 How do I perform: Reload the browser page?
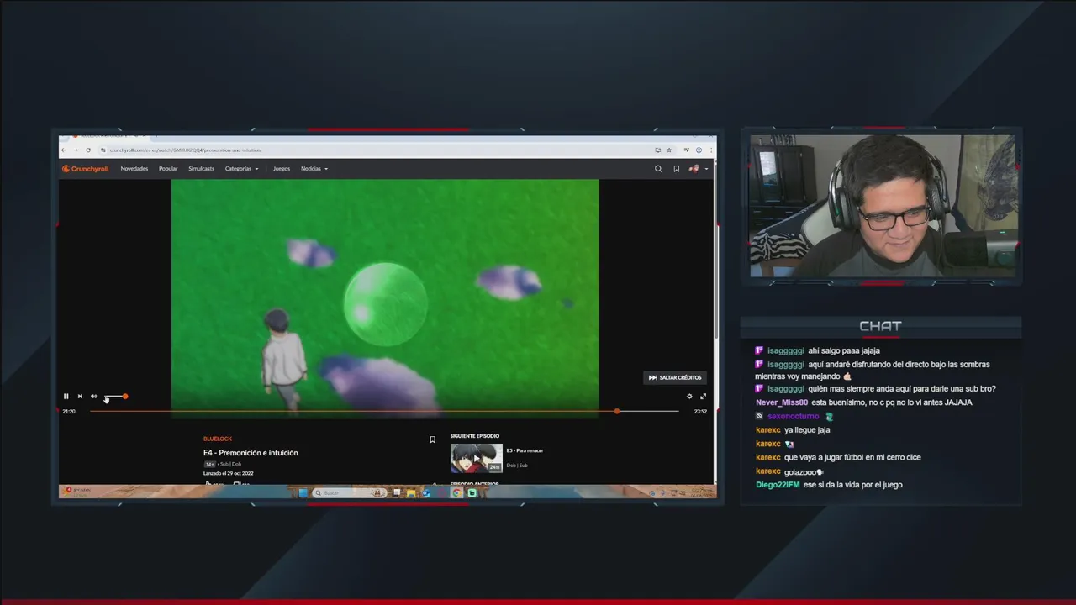(88, 150)
